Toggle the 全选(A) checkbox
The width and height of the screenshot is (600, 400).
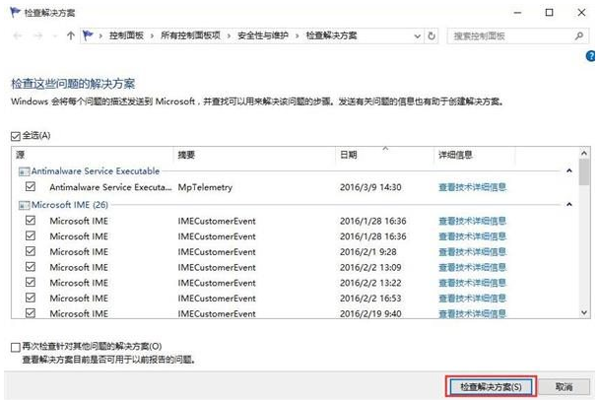16,136
